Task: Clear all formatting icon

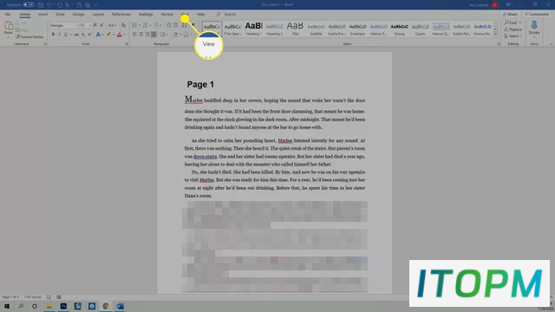Action: coord(123,25)
